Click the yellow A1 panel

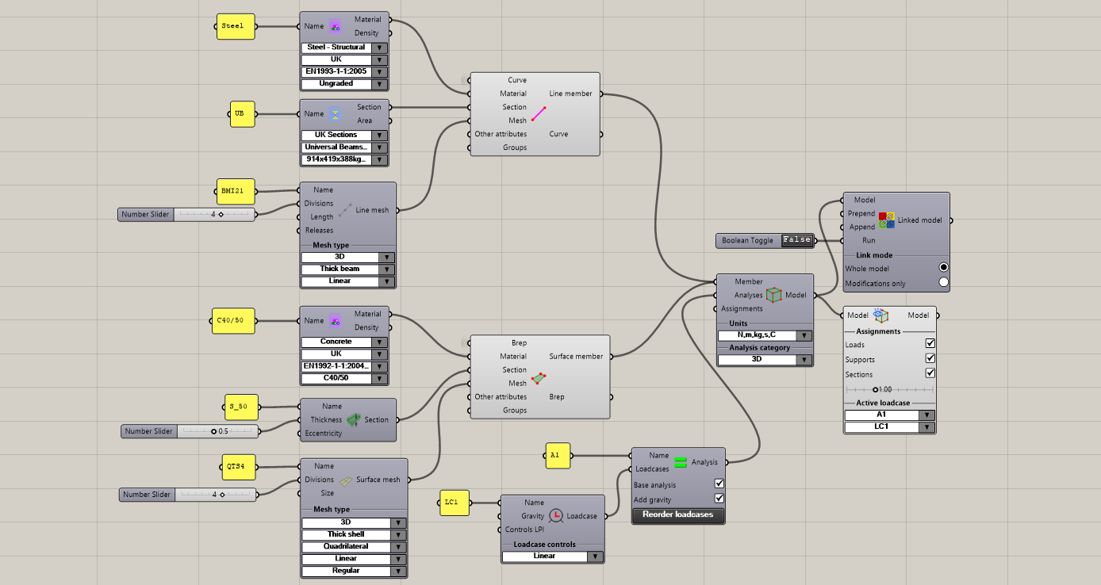558,456
